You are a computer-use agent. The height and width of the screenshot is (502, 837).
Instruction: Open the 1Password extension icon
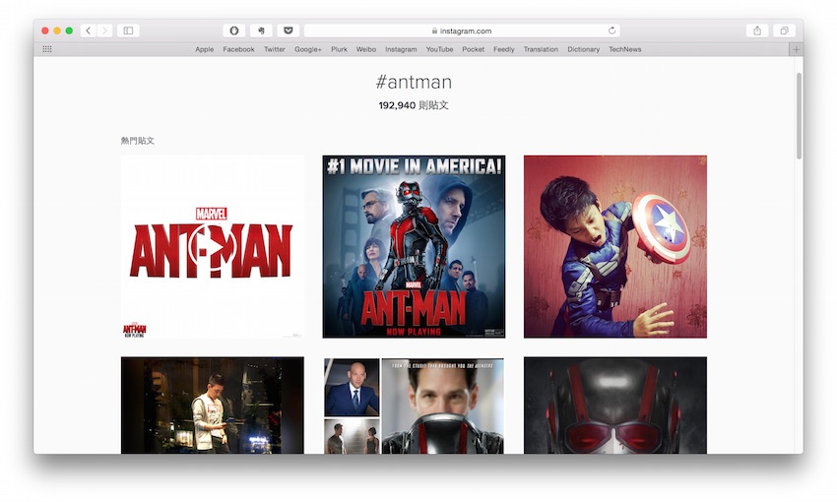tap(233, 31)
